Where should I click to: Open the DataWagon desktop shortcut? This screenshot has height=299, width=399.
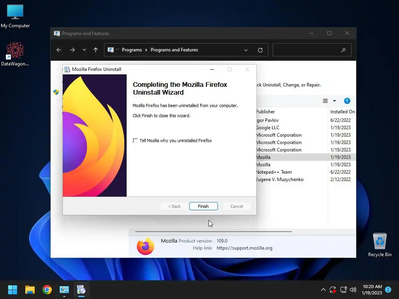click(x=15, y=54)
